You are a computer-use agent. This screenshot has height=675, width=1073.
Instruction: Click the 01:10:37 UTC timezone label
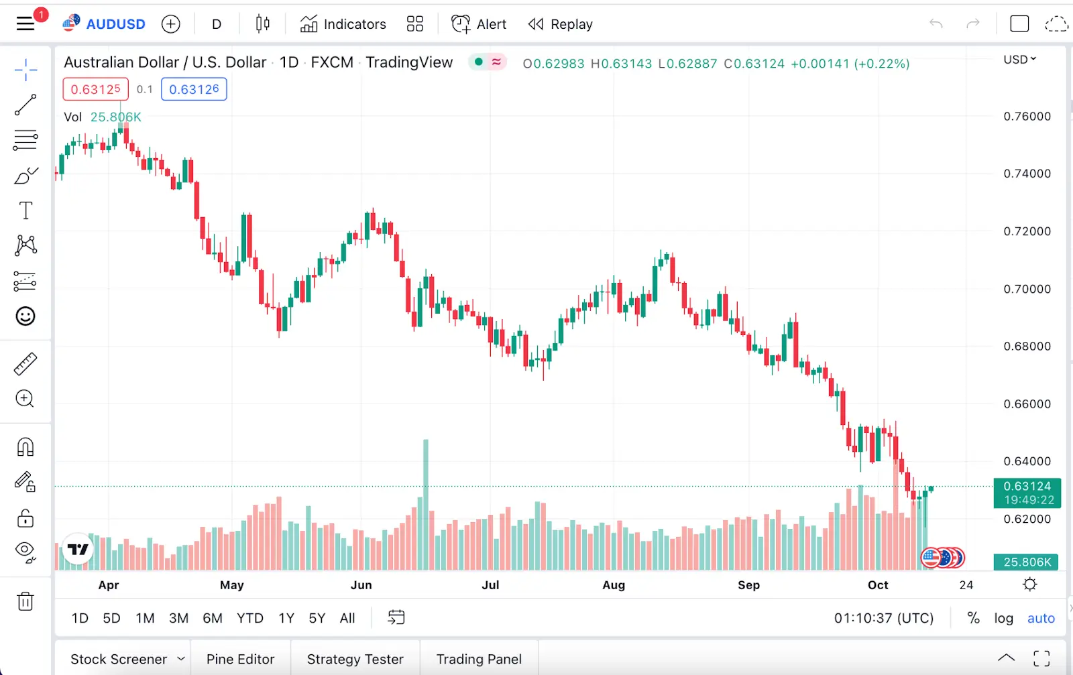click(884, 617)
